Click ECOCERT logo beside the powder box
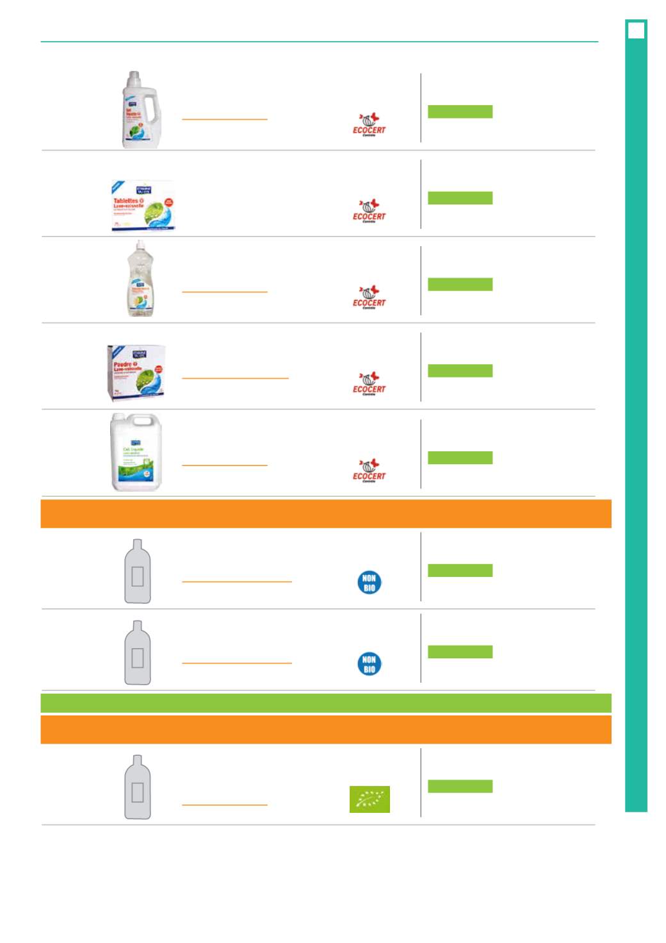 [x=370, y=383]
